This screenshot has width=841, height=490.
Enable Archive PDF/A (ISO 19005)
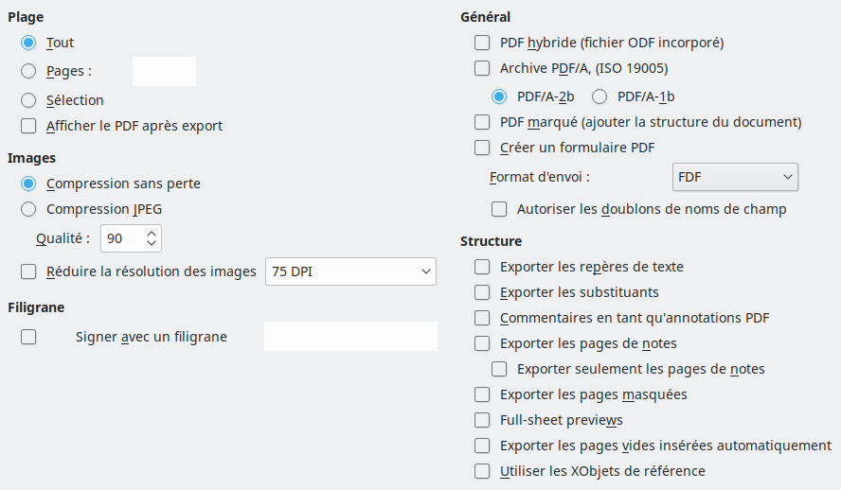[482, 68]
